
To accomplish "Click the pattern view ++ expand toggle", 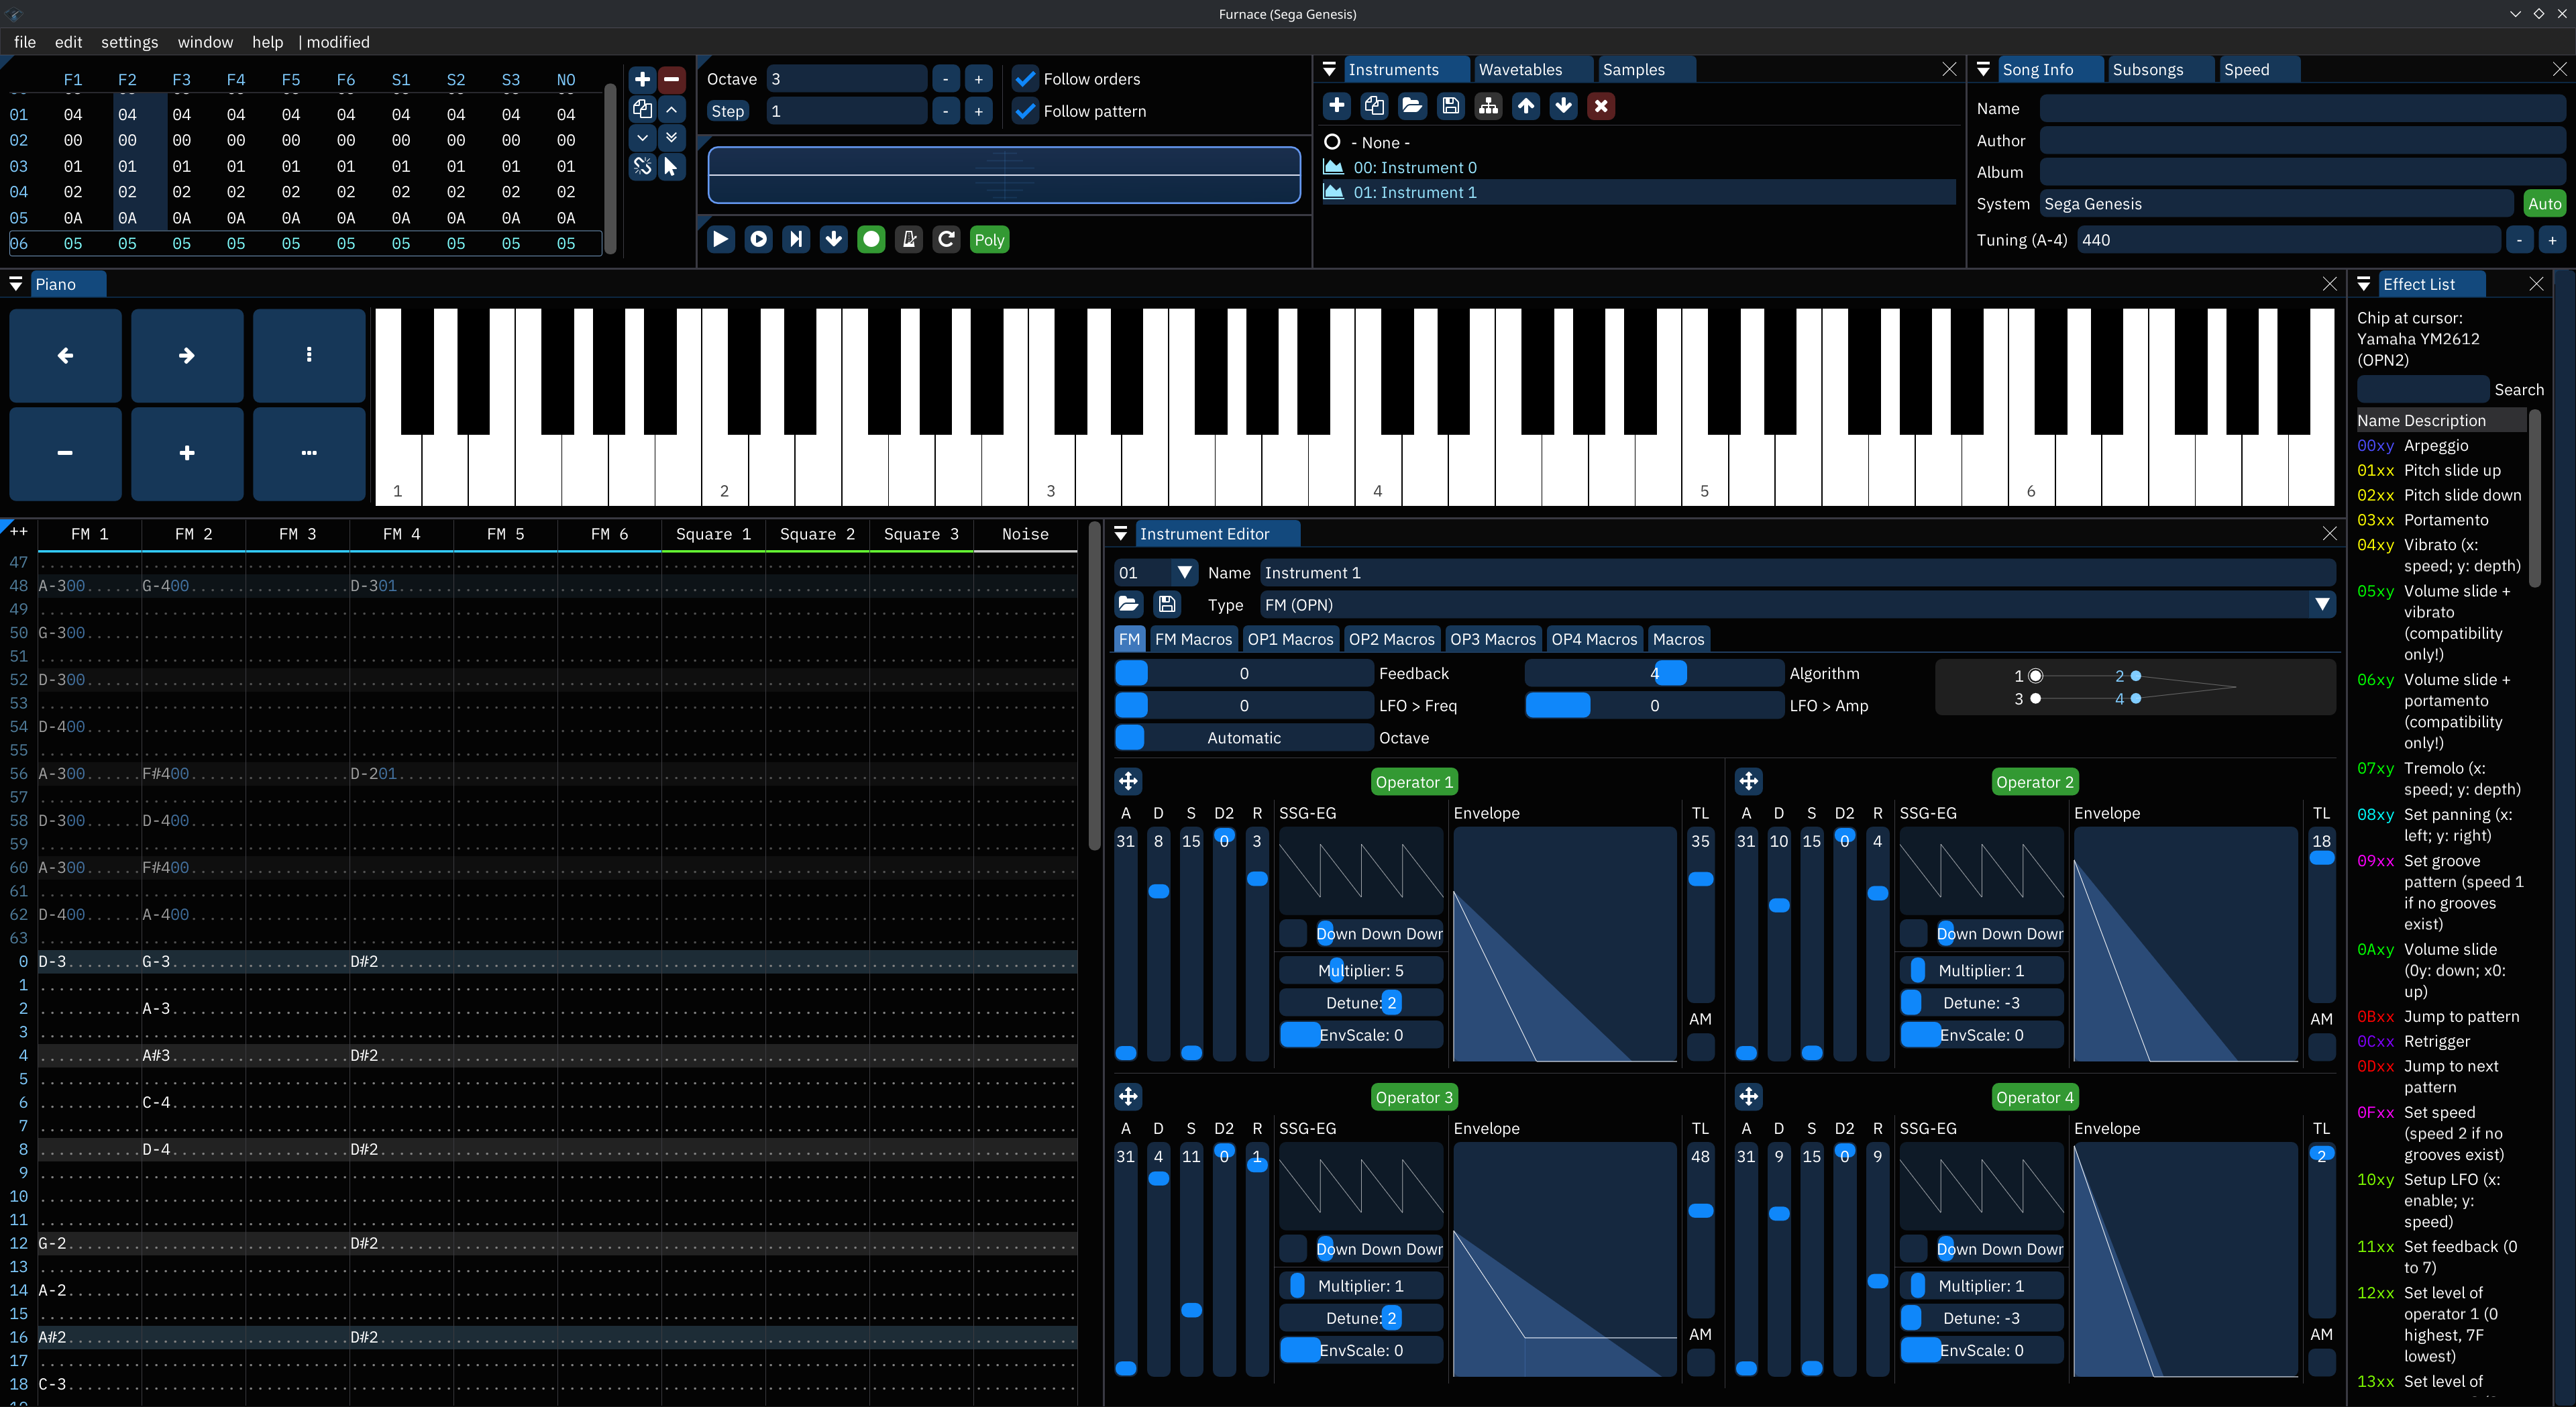I will tap(18, 532).
